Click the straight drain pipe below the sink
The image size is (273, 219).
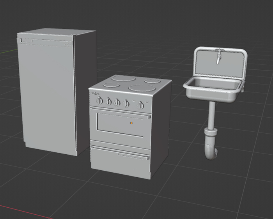point(212,115)
